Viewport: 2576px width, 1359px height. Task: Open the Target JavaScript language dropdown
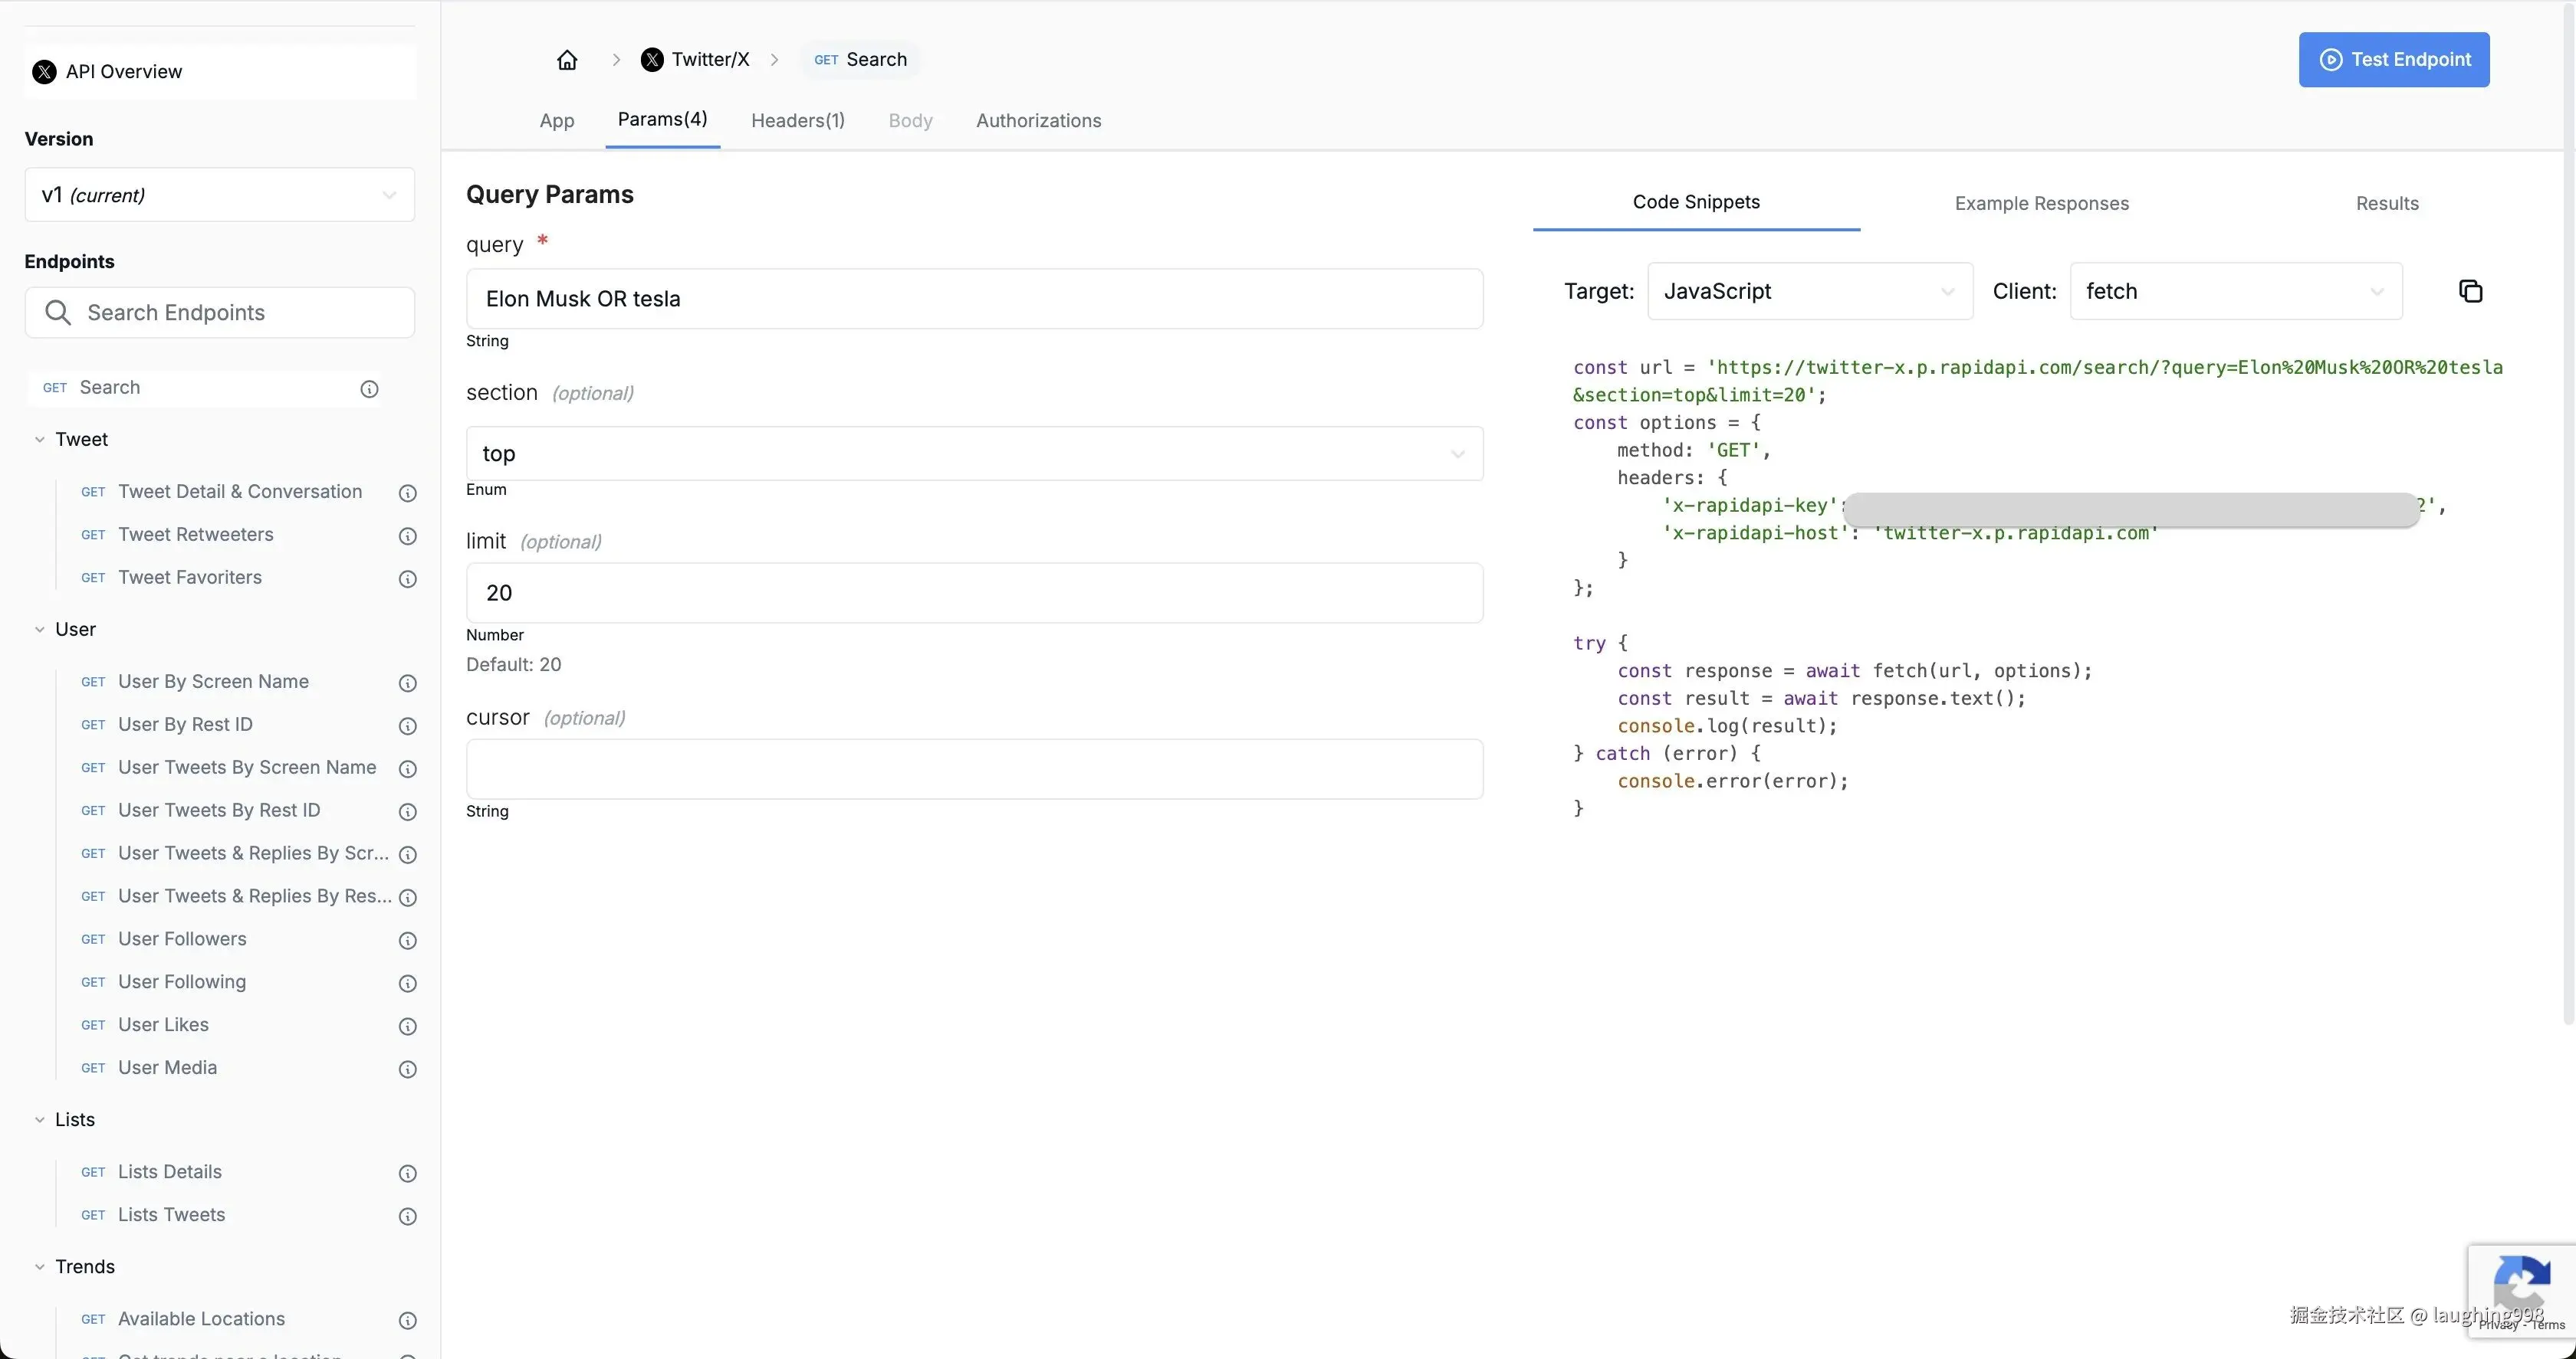click(1809, 292)
